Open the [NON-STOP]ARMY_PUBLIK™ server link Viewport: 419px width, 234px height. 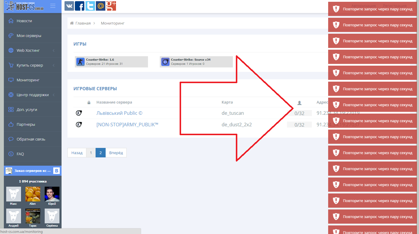128,125
